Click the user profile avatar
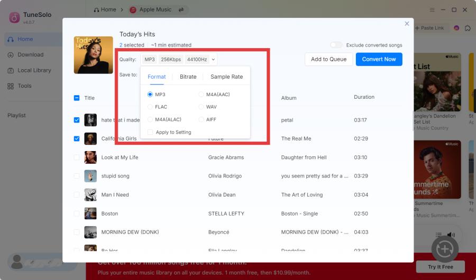 click(x=17, y=262)
